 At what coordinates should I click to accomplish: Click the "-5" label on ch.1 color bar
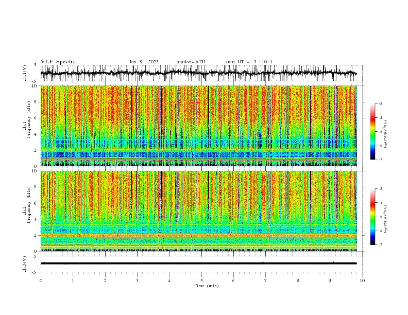coord(380,132)
